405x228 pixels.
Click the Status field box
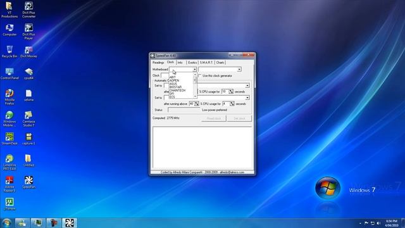point(184,110)
